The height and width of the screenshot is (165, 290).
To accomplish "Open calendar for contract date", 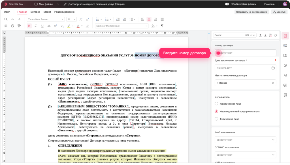I will point(273,68).
